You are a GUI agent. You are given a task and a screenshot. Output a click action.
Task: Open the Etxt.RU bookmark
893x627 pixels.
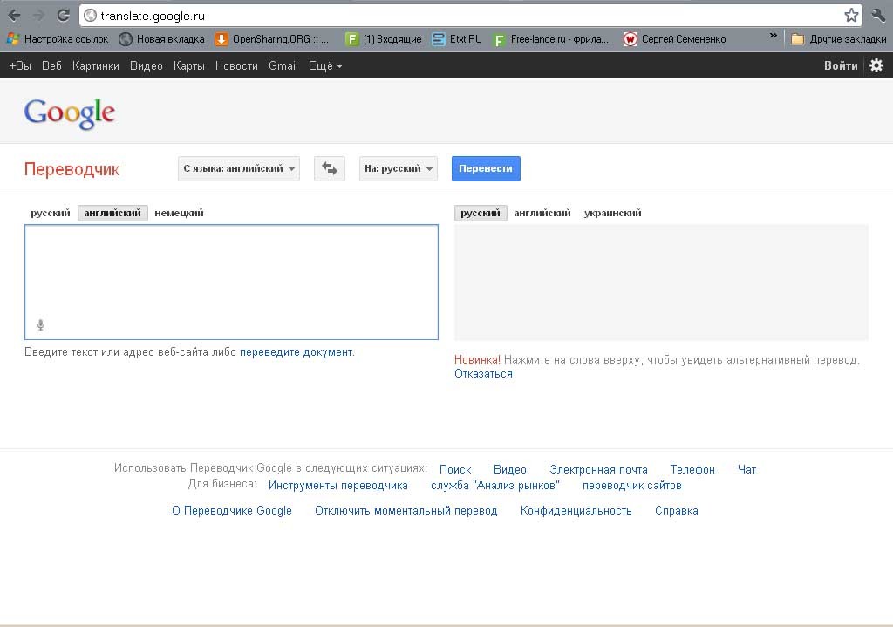(457, 39)
